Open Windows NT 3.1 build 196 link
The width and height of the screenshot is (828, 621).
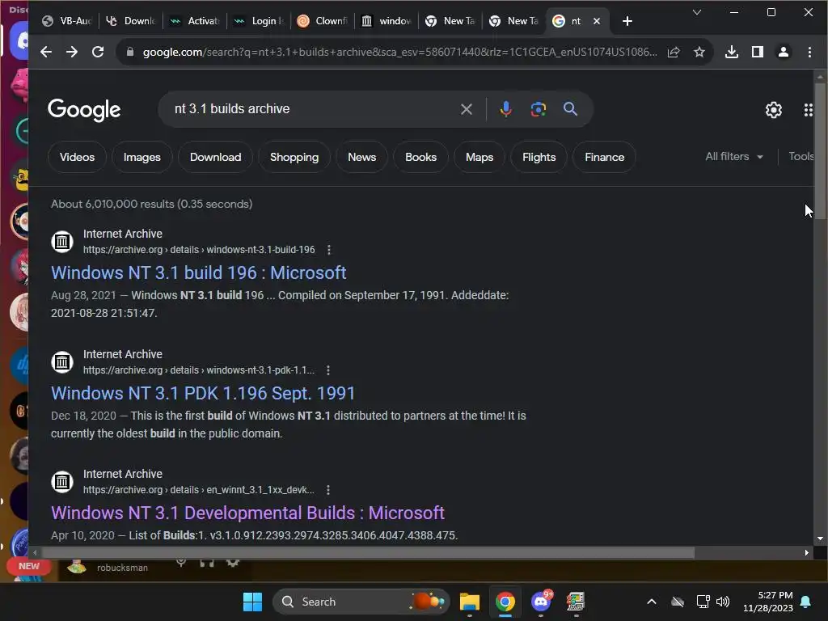tap(199, 273)
